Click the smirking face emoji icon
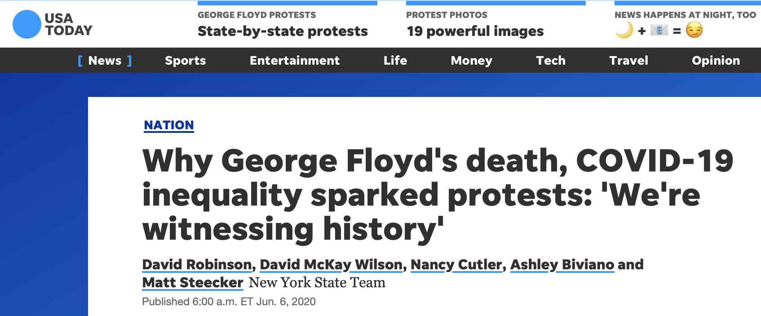Viewport: 761px width, 316px height. 694,31
